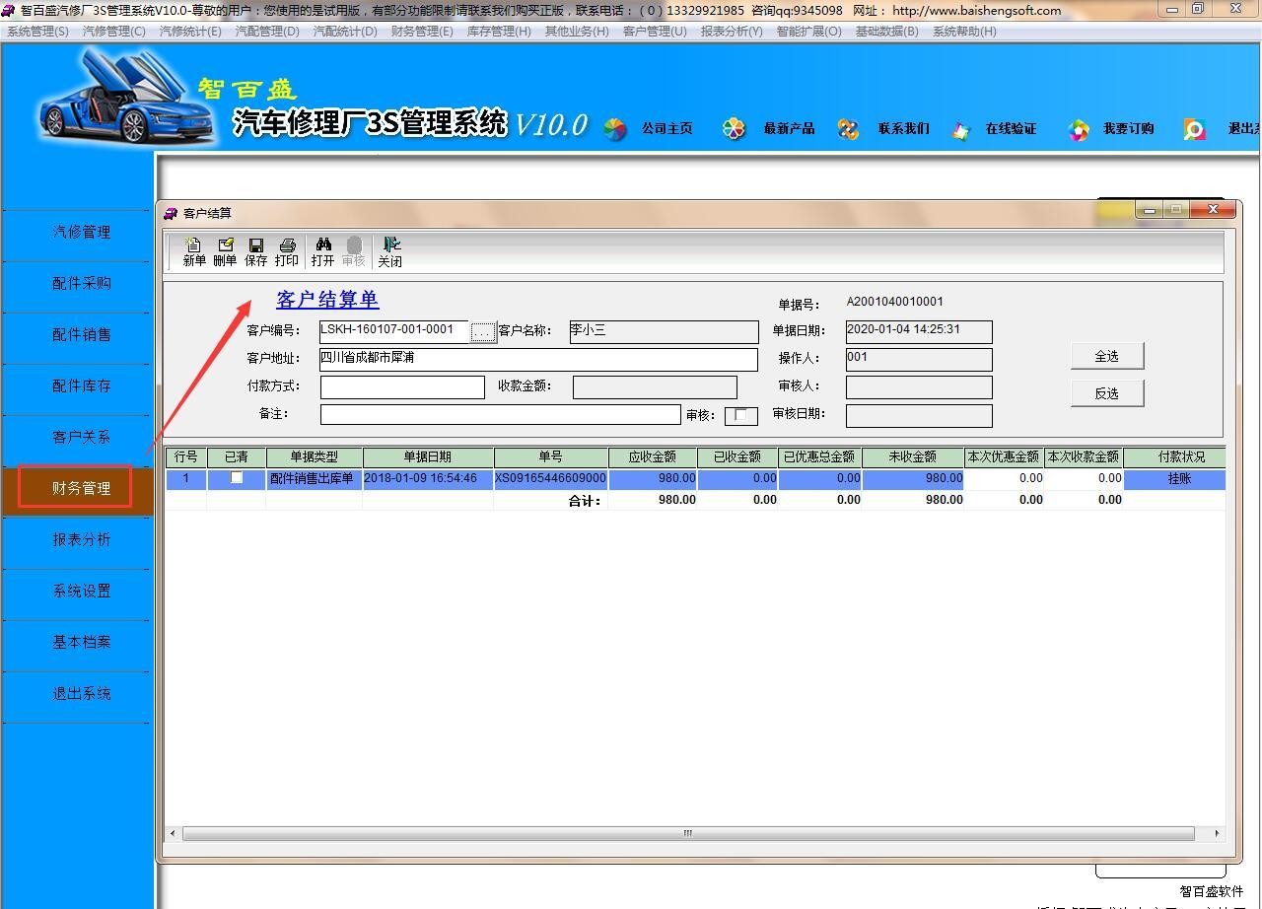Click the 退出系统 icon in top banner
The height and width of the screenshot is (909, 1262).
tap(1194, 129)
